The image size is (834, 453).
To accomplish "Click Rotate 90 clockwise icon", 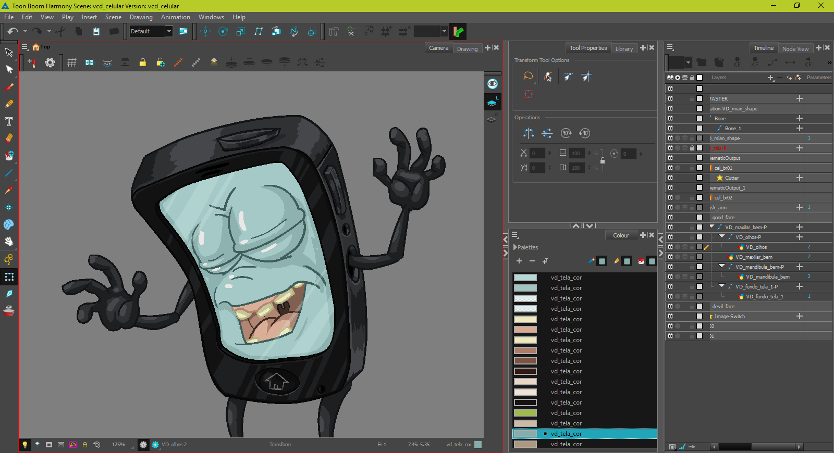I will [x=566, y=133].
